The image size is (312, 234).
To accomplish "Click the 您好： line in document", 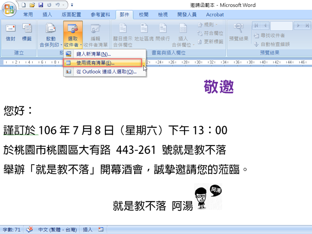I will [18, 110].
